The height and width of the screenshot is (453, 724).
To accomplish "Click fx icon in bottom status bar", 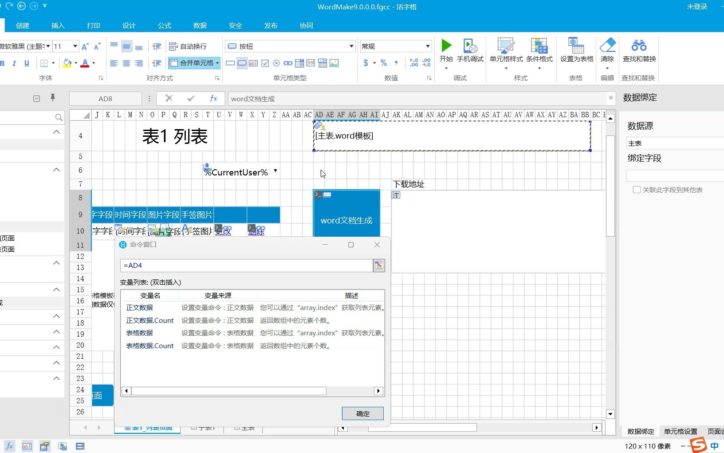I will point(9,446).
